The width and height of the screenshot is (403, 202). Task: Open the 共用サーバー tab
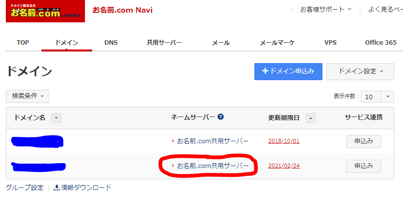click(x=164, y=43)
